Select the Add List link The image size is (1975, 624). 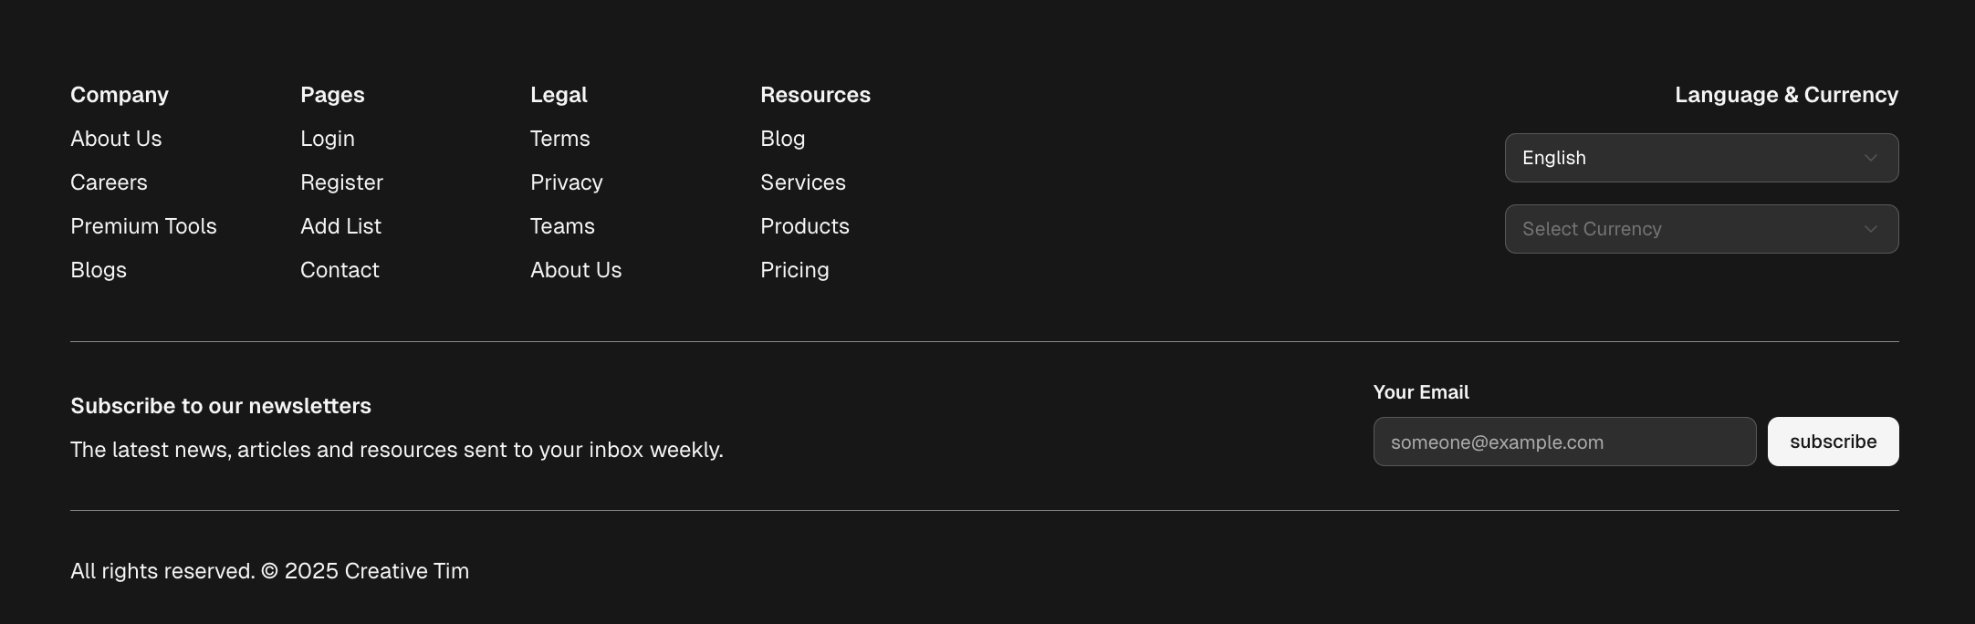point(340,226)
